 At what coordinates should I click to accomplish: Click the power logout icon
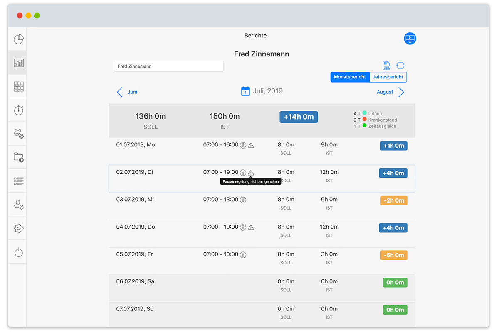pos(19,252)
